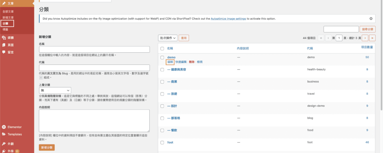Open the Autoptimize image settings link
This screenshot has height=153, width=383.
click(229, 19)
